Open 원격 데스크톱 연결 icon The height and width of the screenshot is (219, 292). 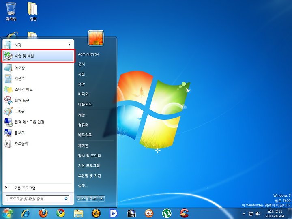[8, 122]
